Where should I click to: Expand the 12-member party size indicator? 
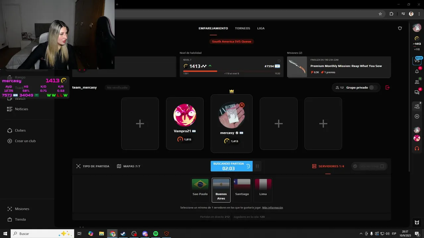point(340,88)
